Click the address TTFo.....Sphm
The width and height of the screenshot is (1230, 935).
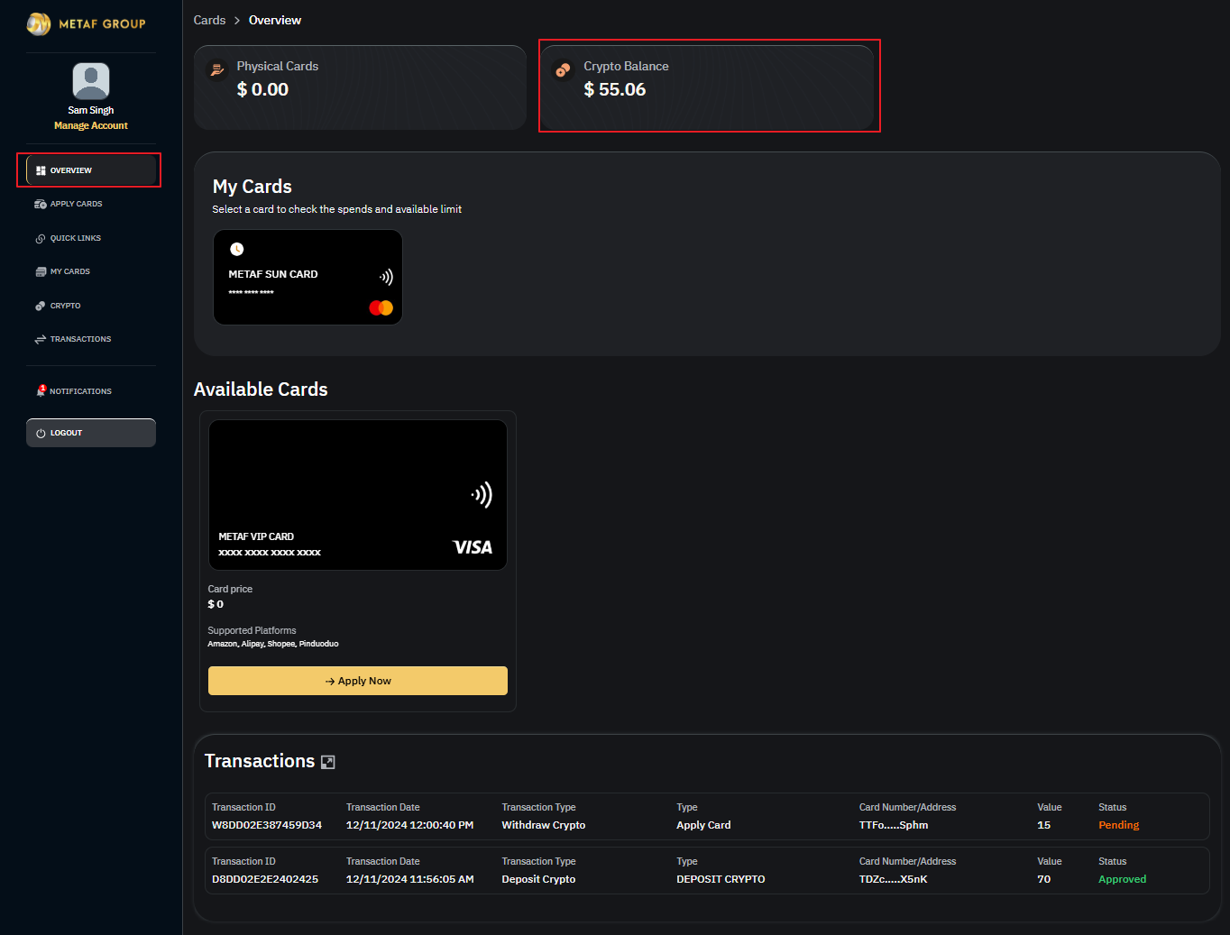point(894,825)
